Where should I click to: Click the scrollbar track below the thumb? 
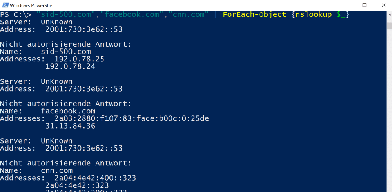388,117
